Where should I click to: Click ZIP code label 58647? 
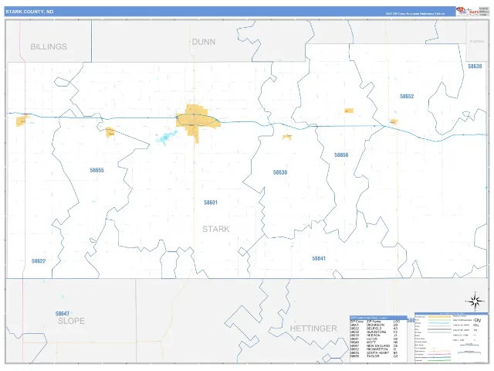[62, 314]
